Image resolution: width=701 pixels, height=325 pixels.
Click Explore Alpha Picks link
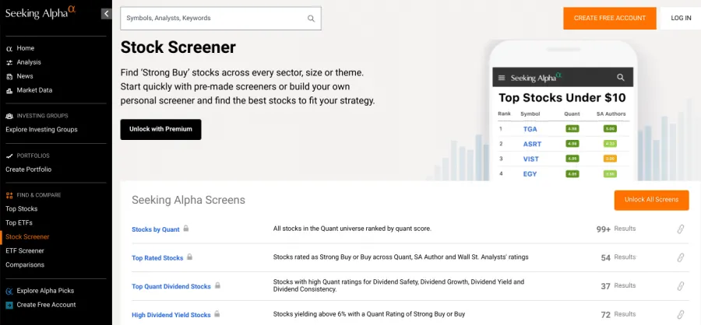click(x=45, y=291)
